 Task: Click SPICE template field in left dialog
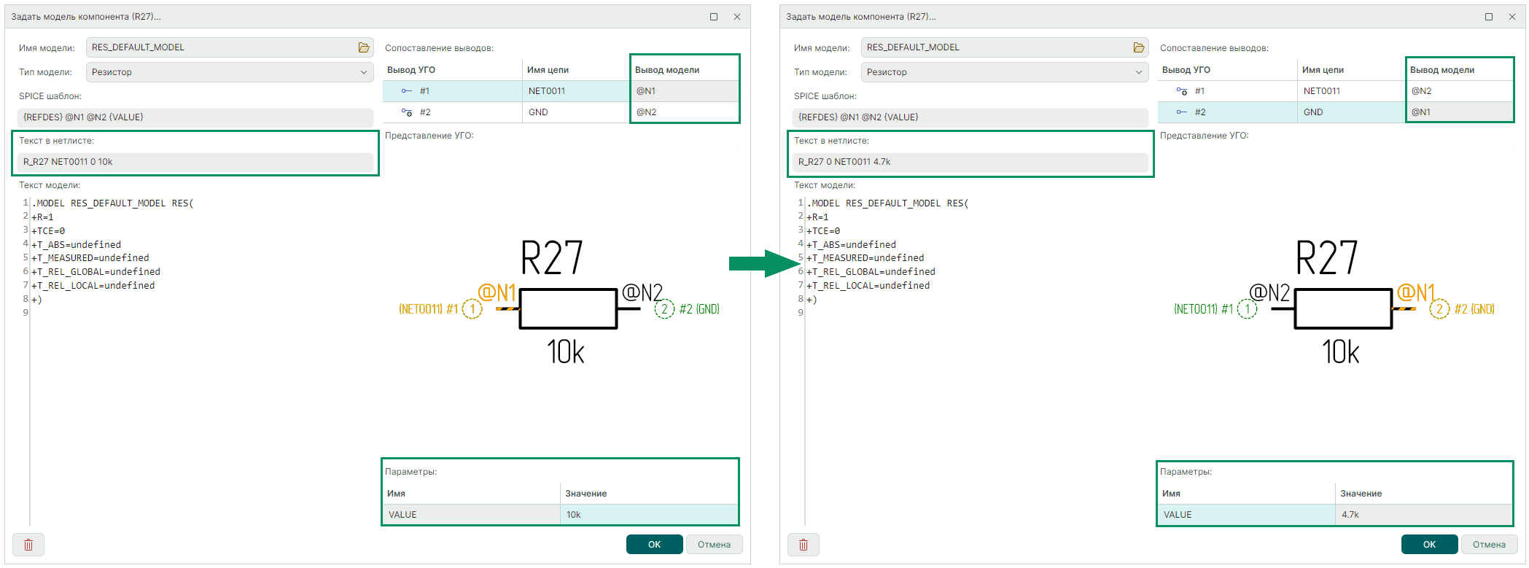pyautogui.click(x=195, y=117)
